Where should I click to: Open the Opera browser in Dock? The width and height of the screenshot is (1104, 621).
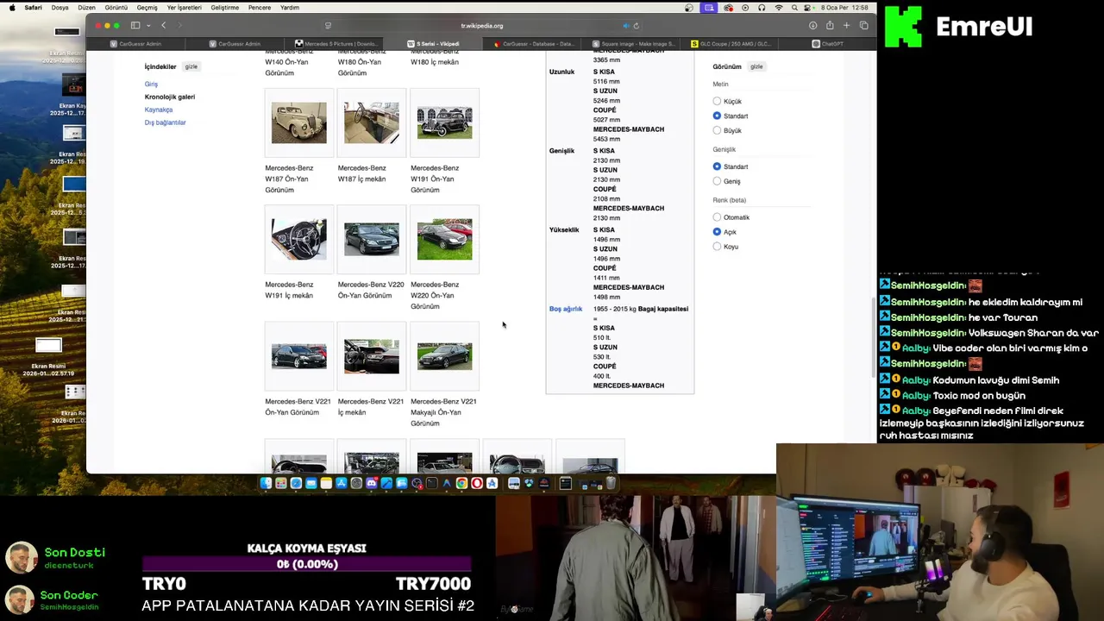click(x=477, y=483)
